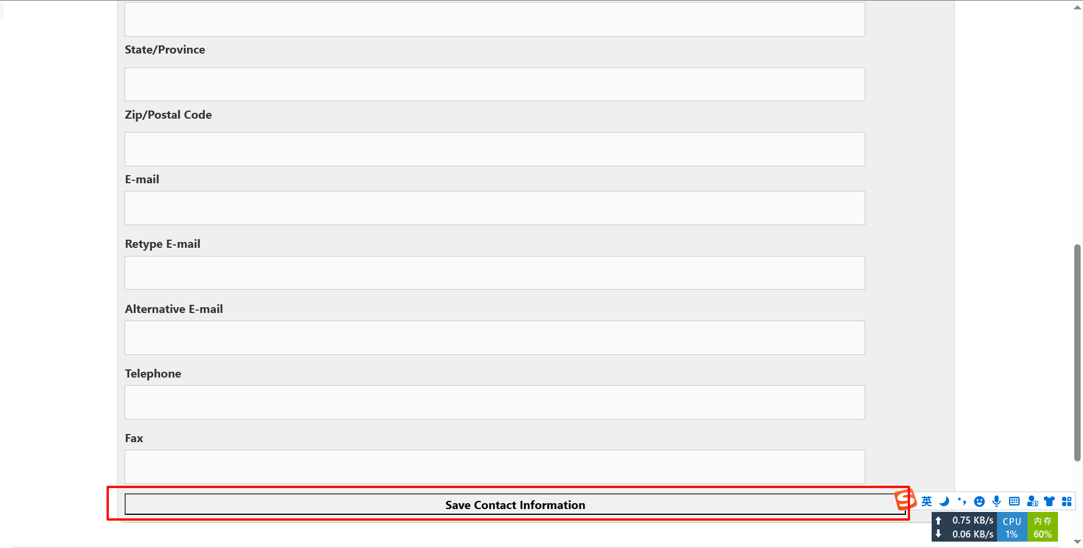This screenshot has height=548, width=1083.
Task: Click the Retype E-mail input box
Action: pos(495,273)
